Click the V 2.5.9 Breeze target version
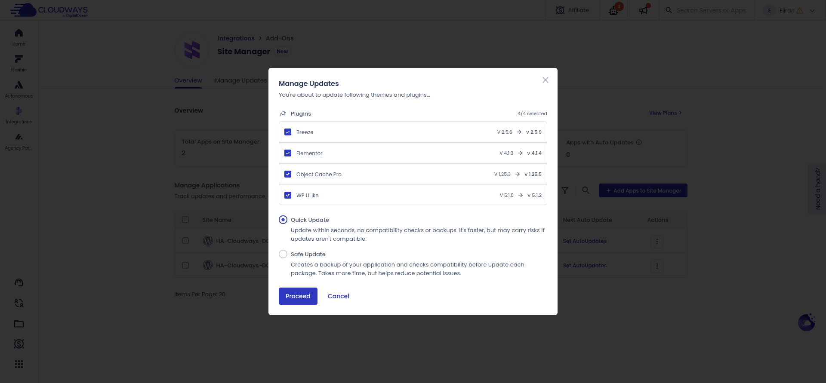 (x=534, y=132)
